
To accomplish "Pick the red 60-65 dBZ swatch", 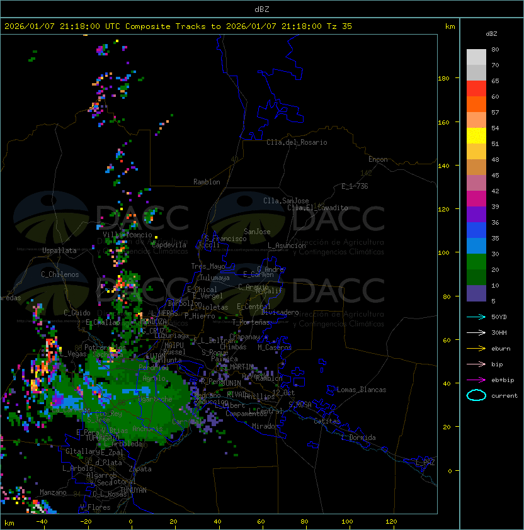I will tap(476, 89).
